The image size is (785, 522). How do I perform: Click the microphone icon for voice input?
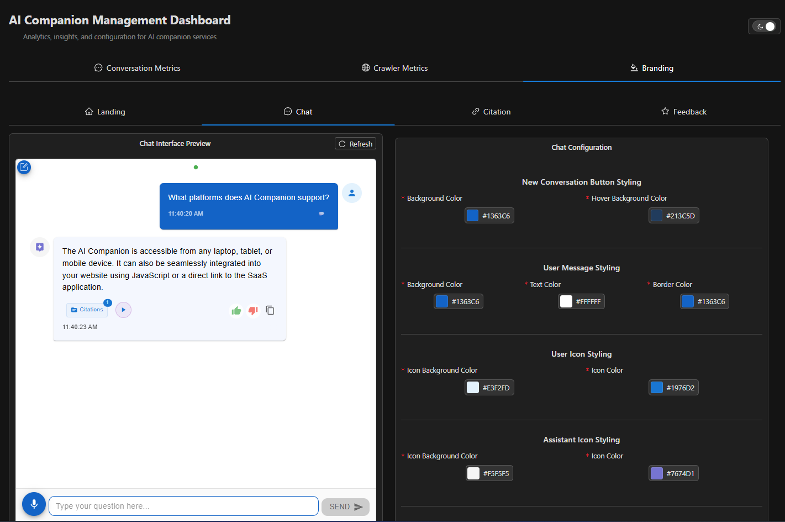(x=34, y=504)
